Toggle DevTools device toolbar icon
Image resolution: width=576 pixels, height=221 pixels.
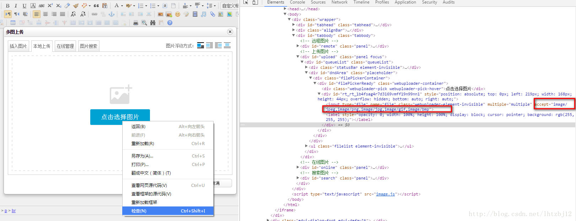click(x=255, y=2)
